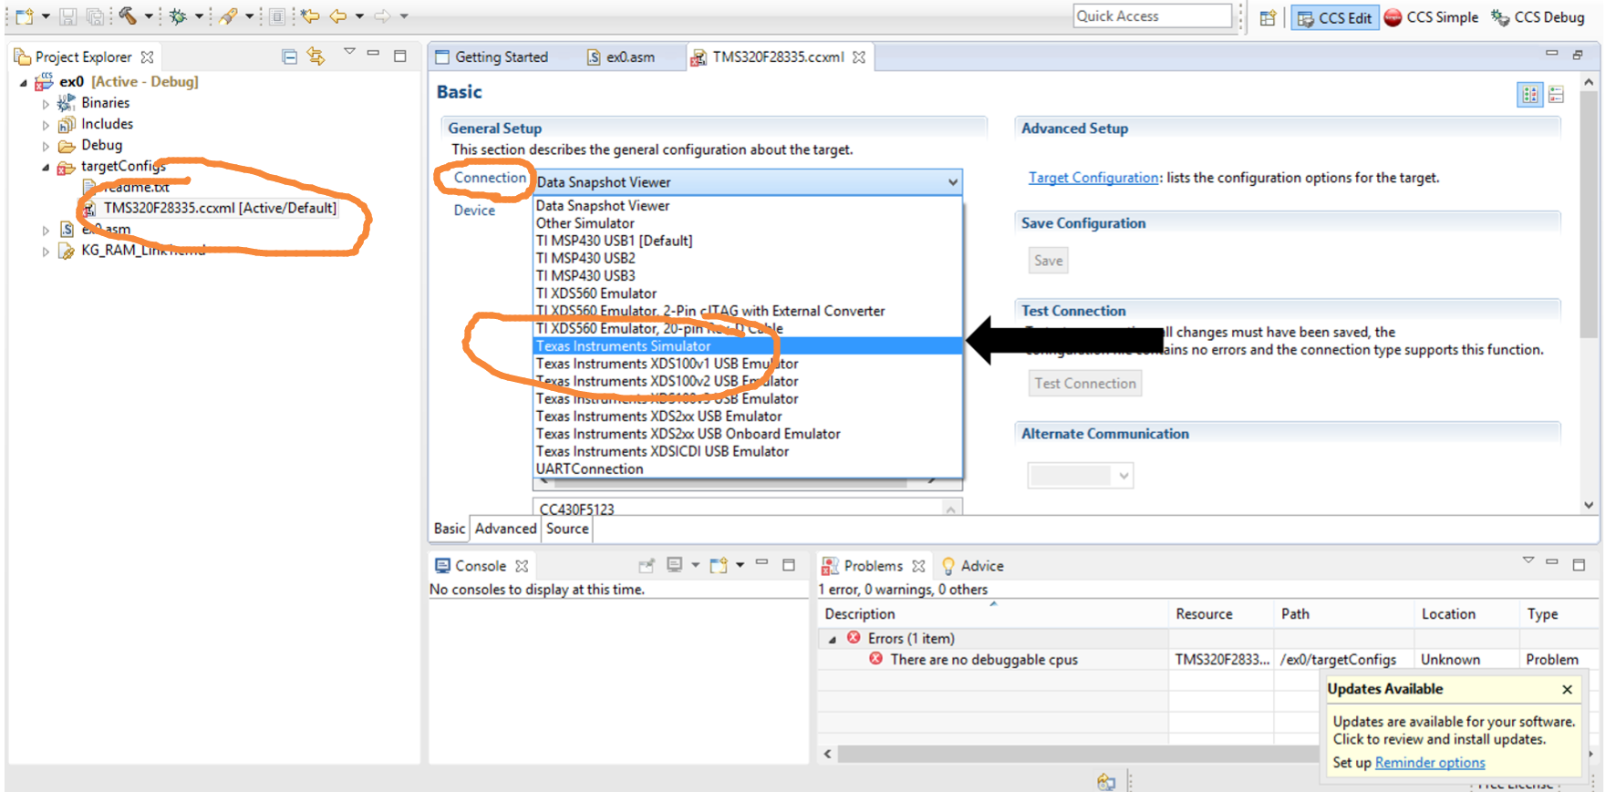
Task: Switch to CCS Edit perspective
Action: tap(1334, 17)
